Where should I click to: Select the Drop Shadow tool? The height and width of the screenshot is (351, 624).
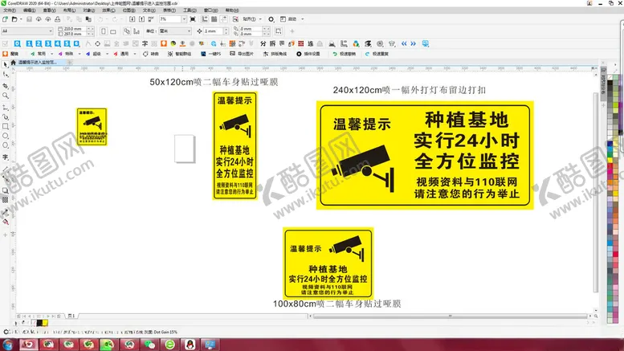pos(5,190)
